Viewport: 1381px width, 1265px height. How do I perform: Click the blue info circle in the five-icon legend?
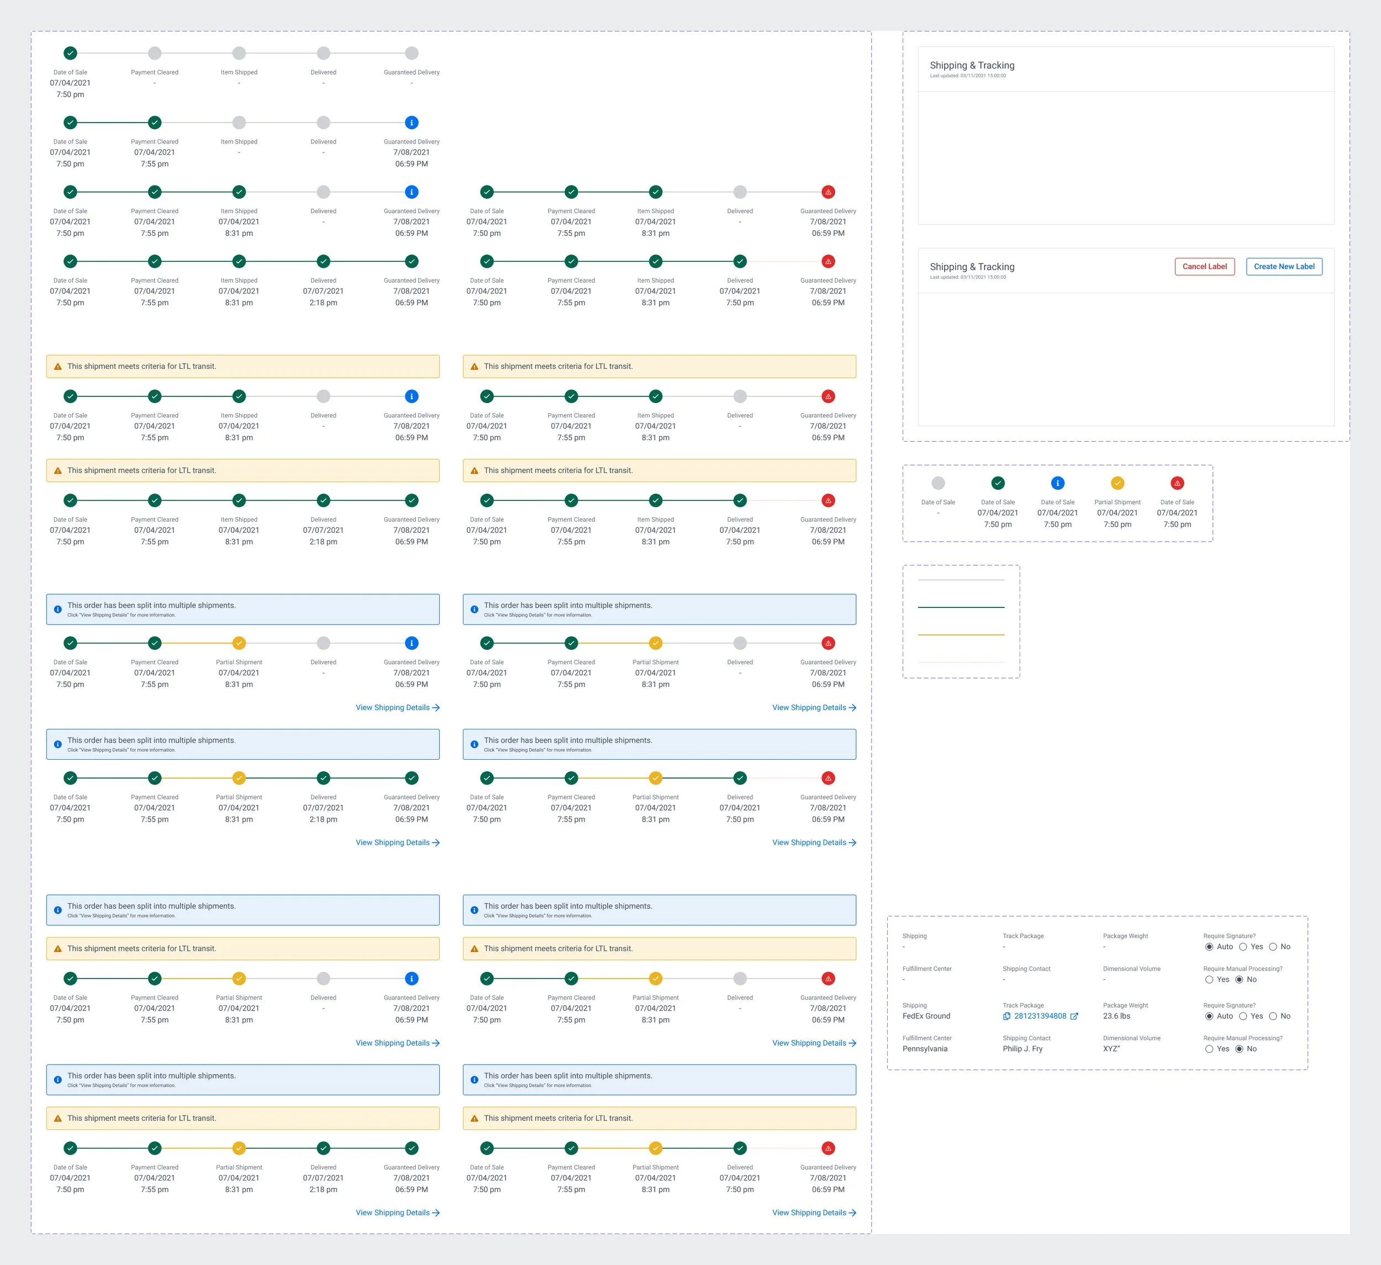point(1057,483)
